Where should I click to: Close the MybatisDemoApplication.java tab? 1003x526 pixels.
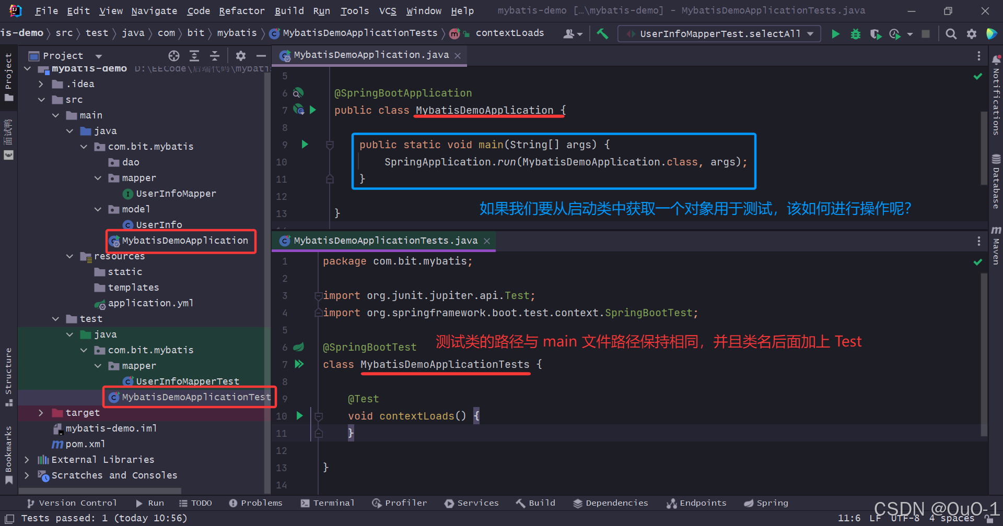458,56
